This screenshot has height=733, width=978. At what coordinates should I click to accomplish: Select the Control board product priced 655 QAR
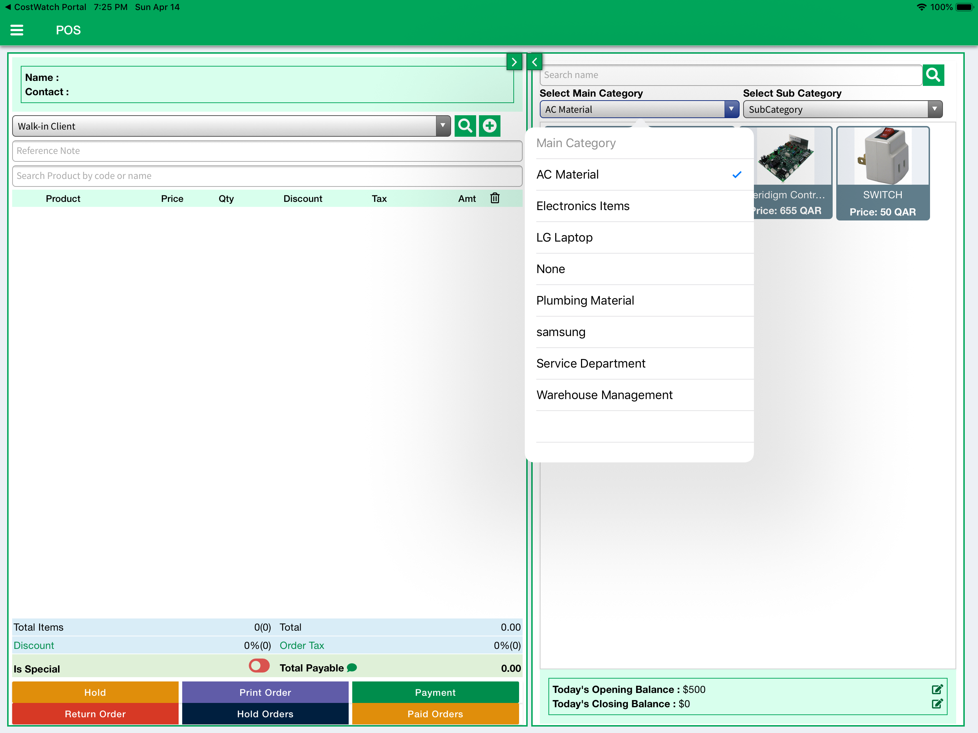click(x=792, y=173)
